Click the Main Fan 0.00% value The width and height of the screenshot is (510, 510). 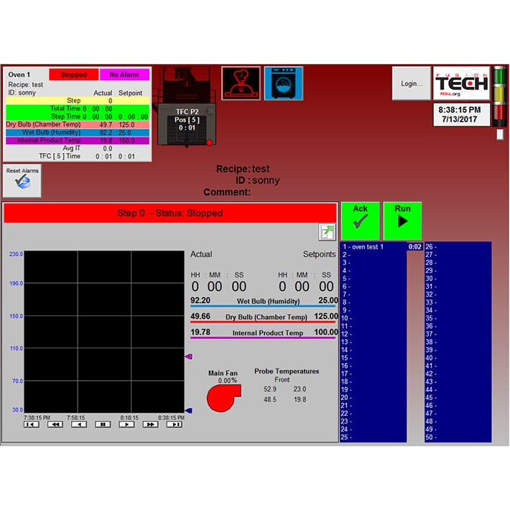point(228,381)
